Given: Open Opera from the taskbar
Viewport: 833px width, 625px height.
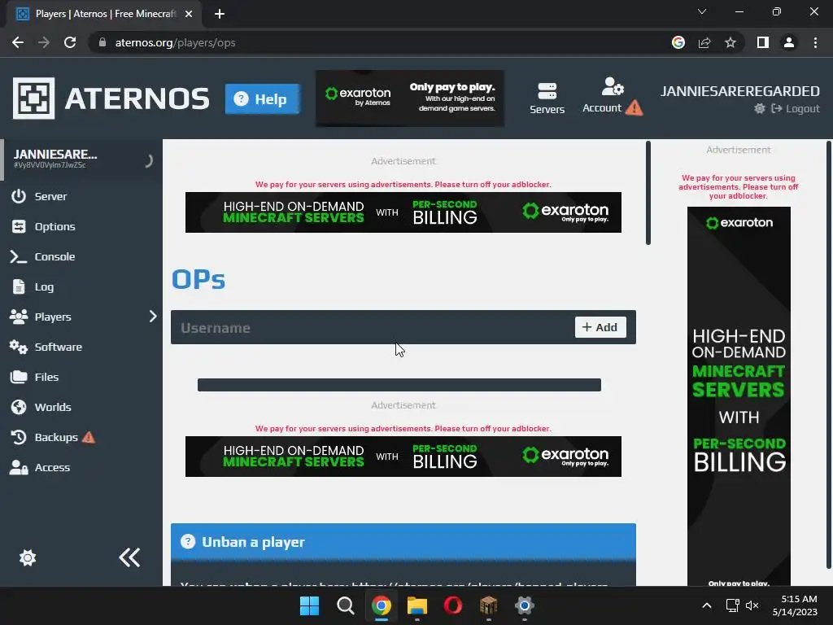Looking at the screenshot, I should (x=452, y=605).
